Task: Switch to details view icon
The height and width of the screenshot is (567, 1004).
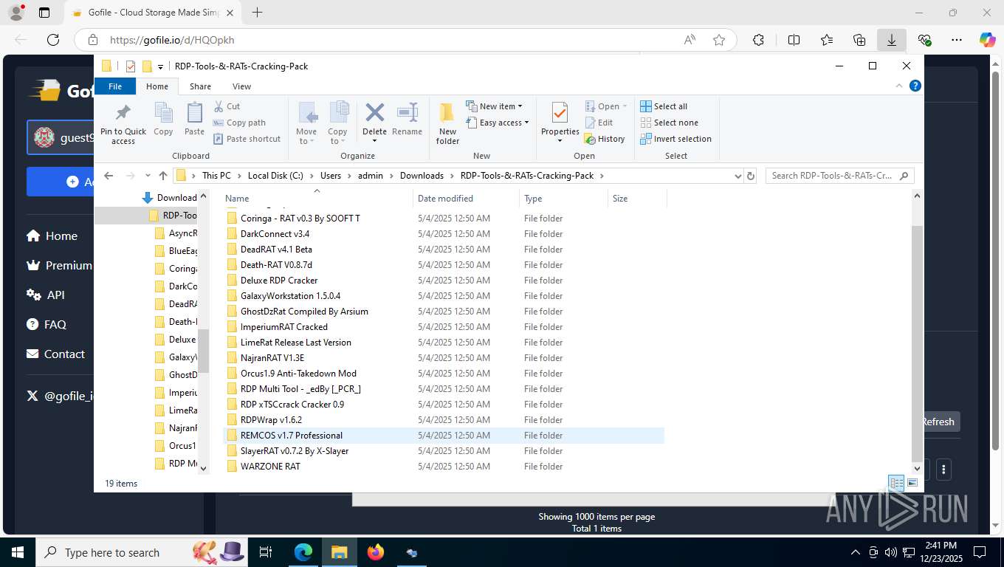Action: 897,484
